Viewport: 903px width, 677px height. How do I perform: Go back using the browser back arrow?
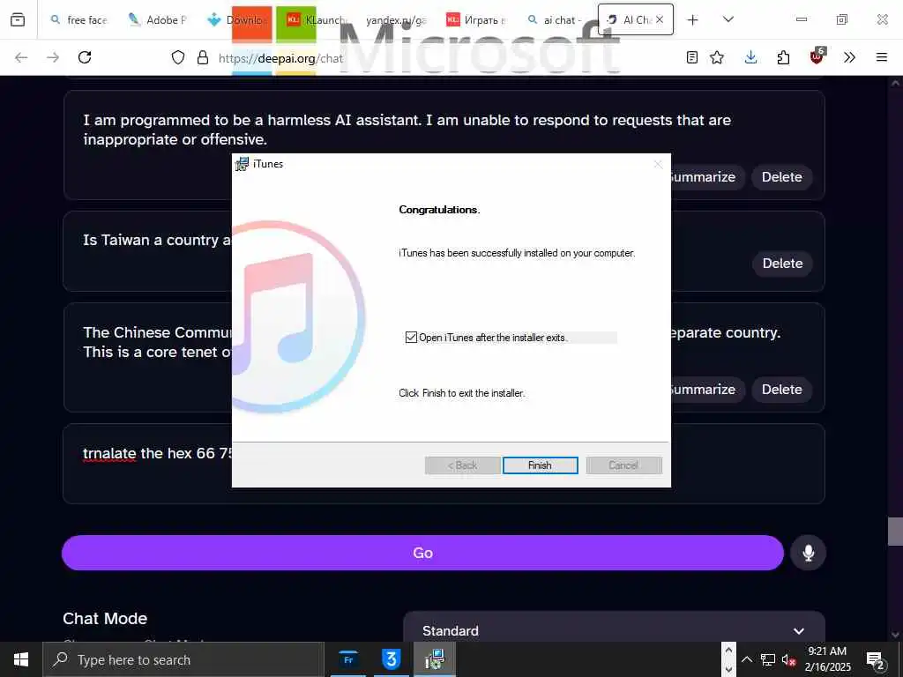[x=21, y=57]
